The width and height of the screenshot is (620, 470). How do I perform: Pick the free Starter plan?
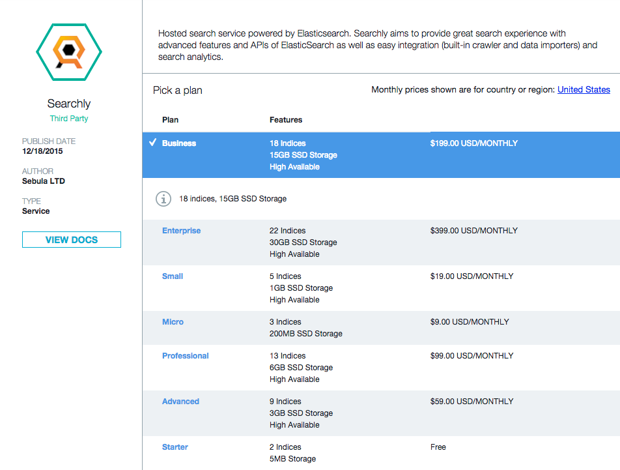point(175,447)
